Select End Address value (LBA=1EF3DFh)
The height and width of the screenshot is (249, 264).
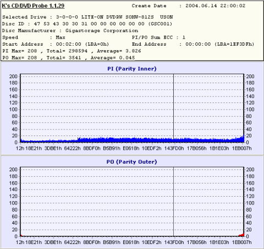234,44
